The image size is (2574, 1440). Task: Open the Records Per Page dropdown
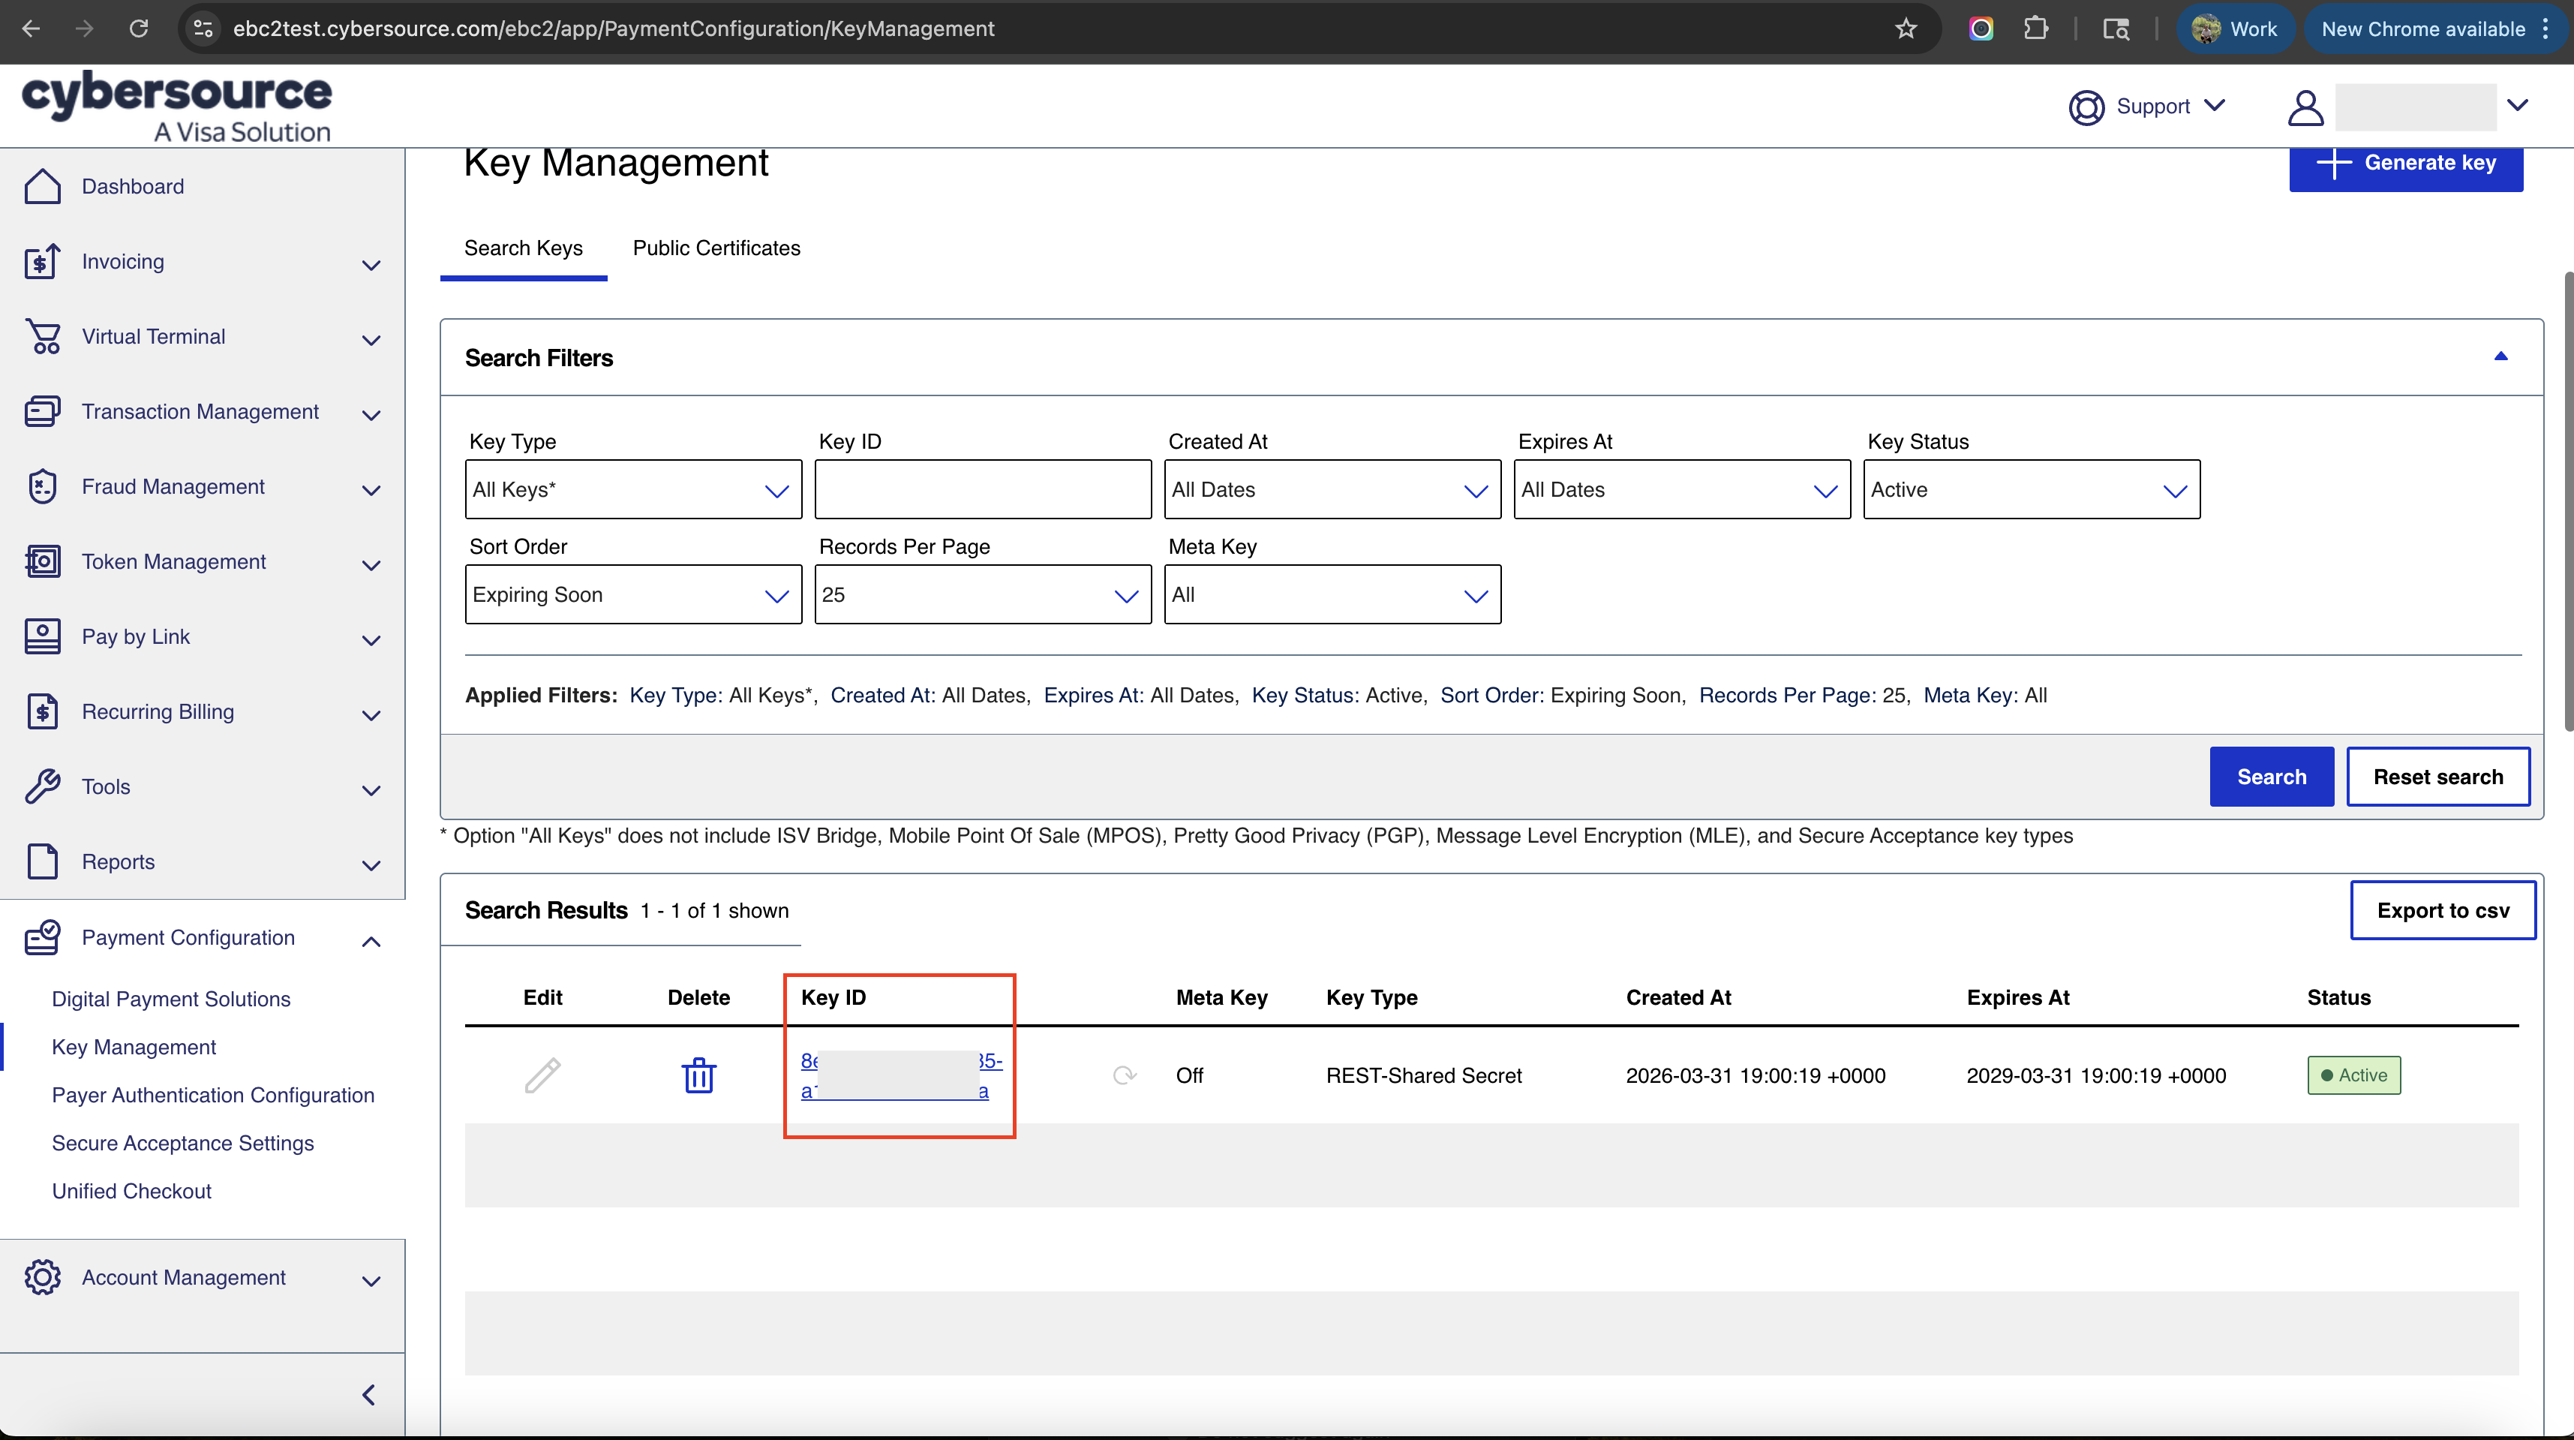984,594
